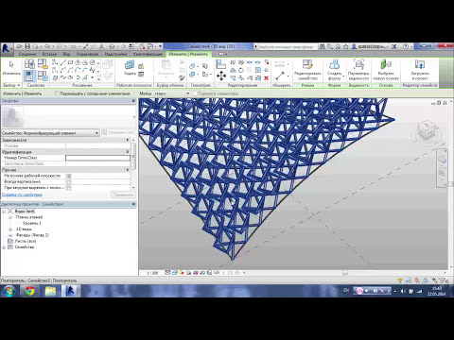Expand the Семейства tree node
The image size is (454, 340).
tap(4, 247)
